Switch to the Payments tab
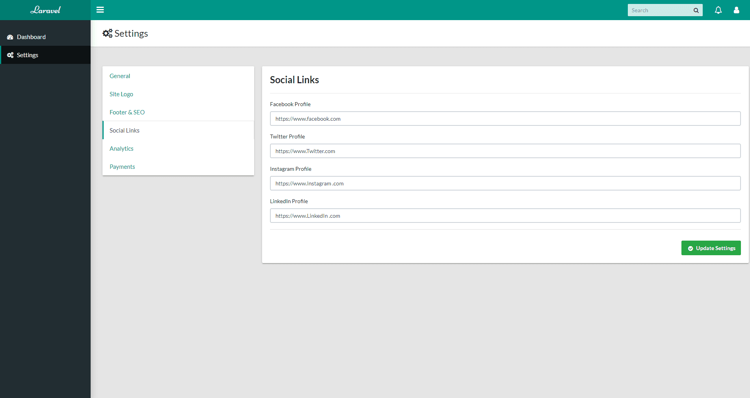The width and height of the screenshot is (750, 398). [x=122, y=166]
